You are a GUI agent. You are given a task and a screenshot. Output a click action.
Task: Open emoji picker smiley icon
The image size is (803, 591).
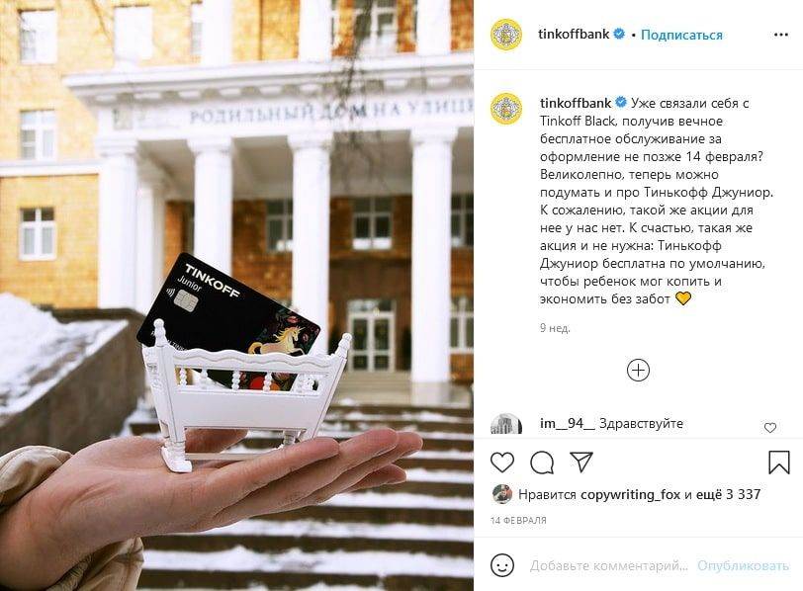point(502,565)
